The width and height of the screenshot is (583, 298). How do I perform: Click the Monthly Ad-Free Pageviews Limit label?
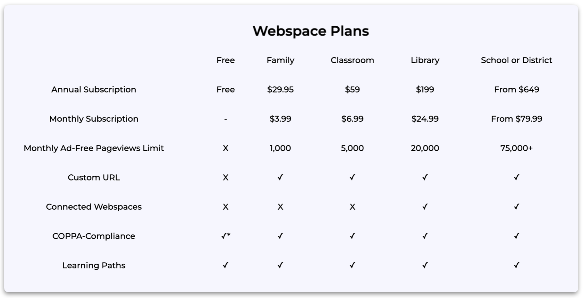[94, 148]
